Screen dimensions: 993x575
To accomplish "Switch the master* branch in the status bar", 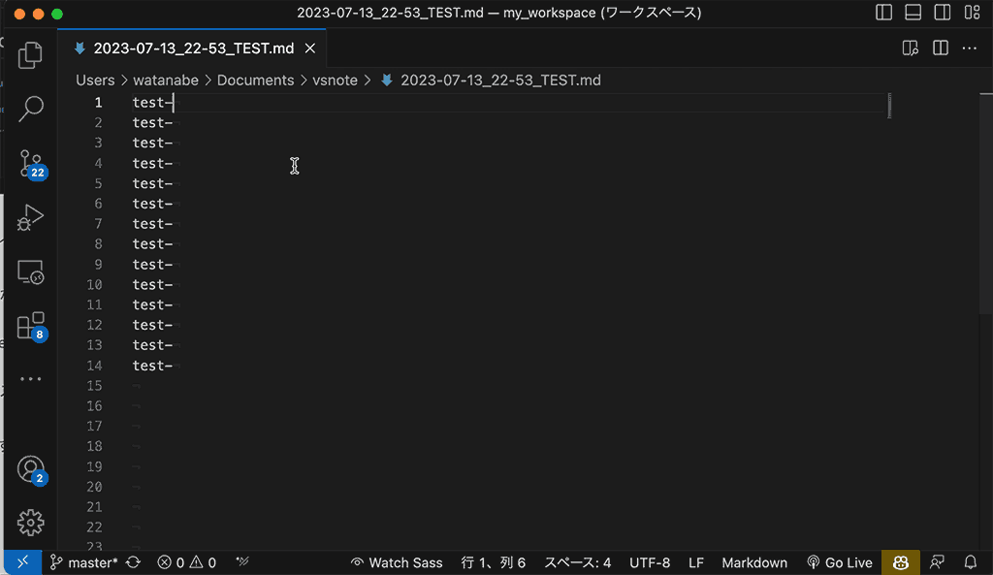I will (85, 562).
